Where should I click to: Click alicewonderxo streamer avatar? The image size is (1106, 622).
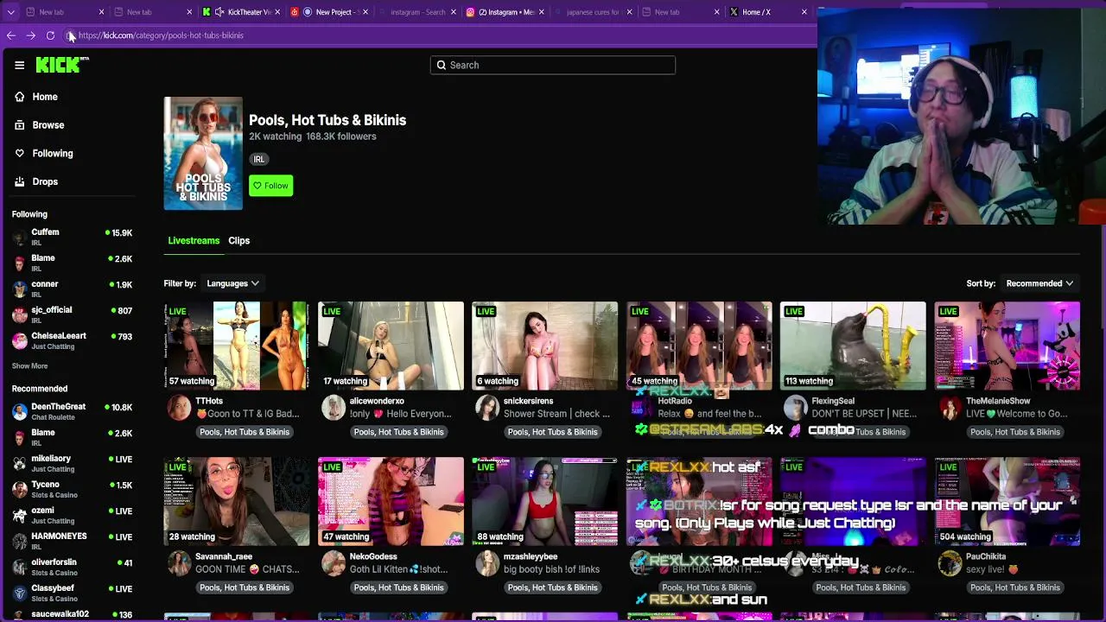tap(333, 408)
